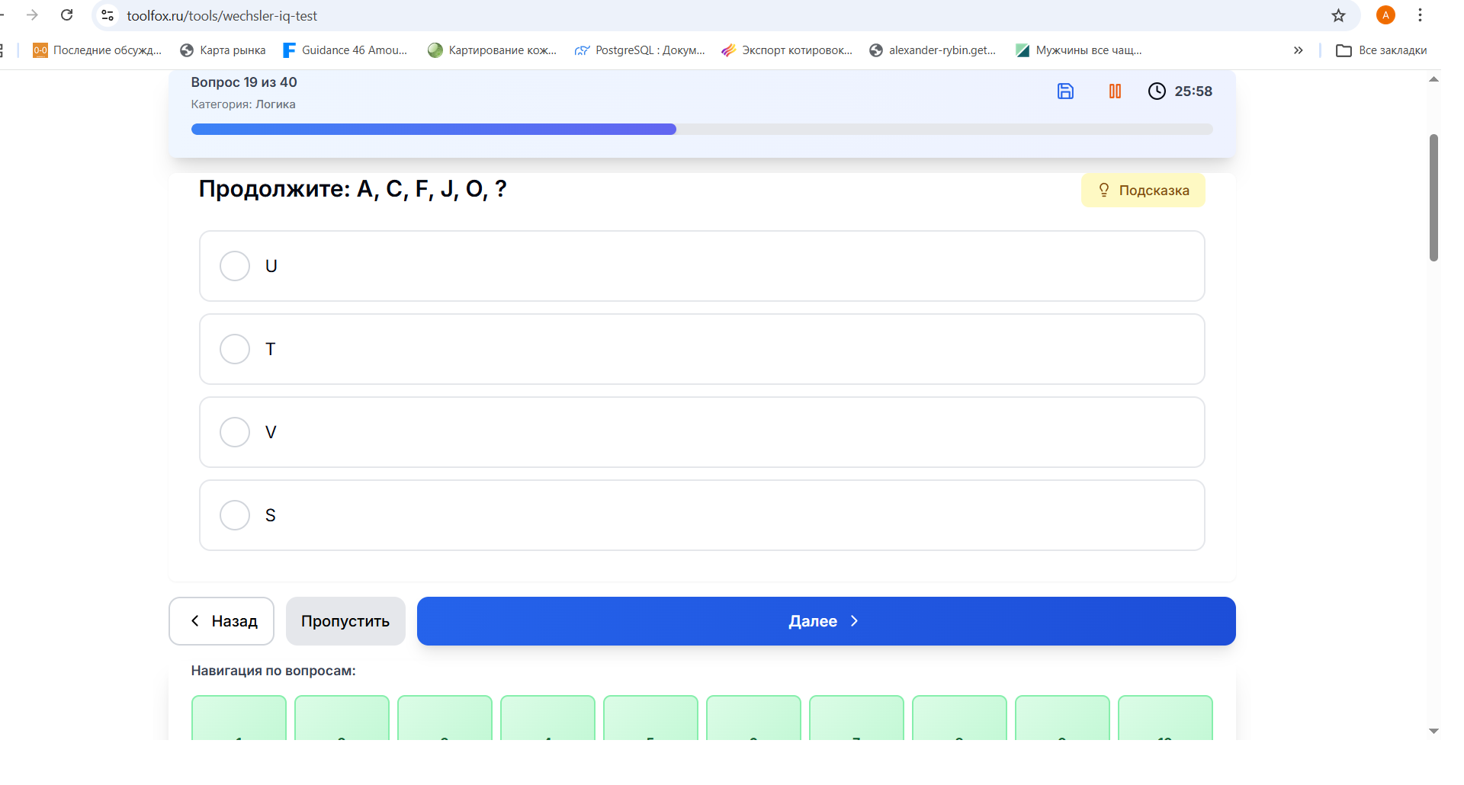Expand hidden bookmarks chevron
The image size is (1464, 785).
[x=1298, y=50]
